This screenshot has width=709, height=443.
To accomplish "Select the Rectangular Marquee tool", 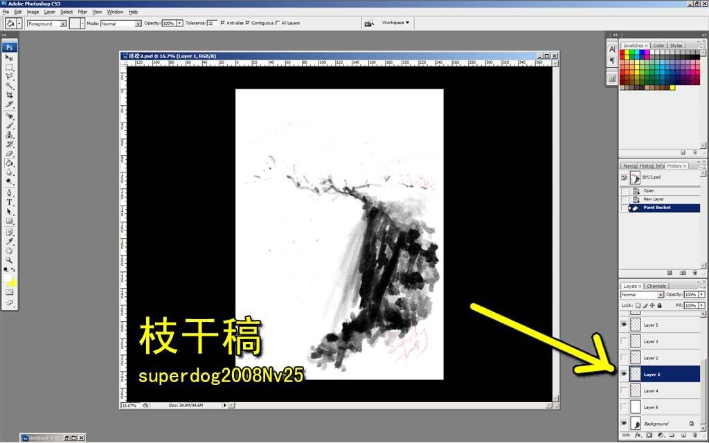I will click(9, 67).
